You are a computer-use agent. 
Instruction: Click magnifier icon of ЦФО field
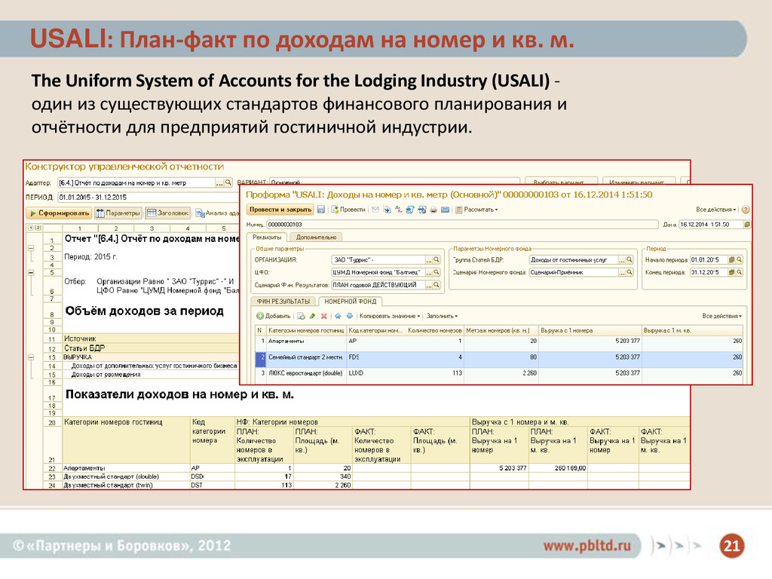(437, 272)
